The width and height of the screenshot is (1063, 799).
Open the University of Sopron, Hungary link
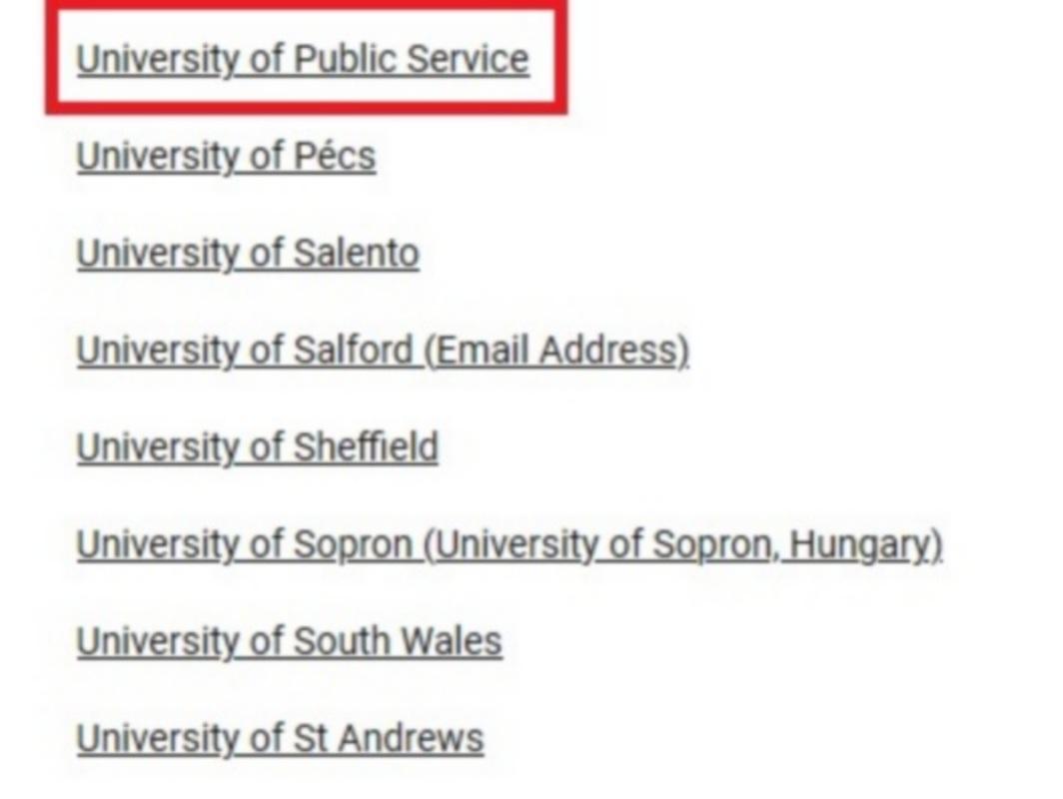(509, 544)
